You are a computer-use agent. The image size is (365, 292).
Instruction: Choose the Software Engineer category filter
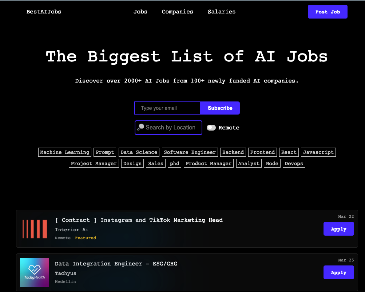(x=190, y=152)
